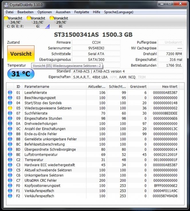
Task: Click the Eigenschaften field S.M.A.R.T., 48bit LBA
Action: 128,77
